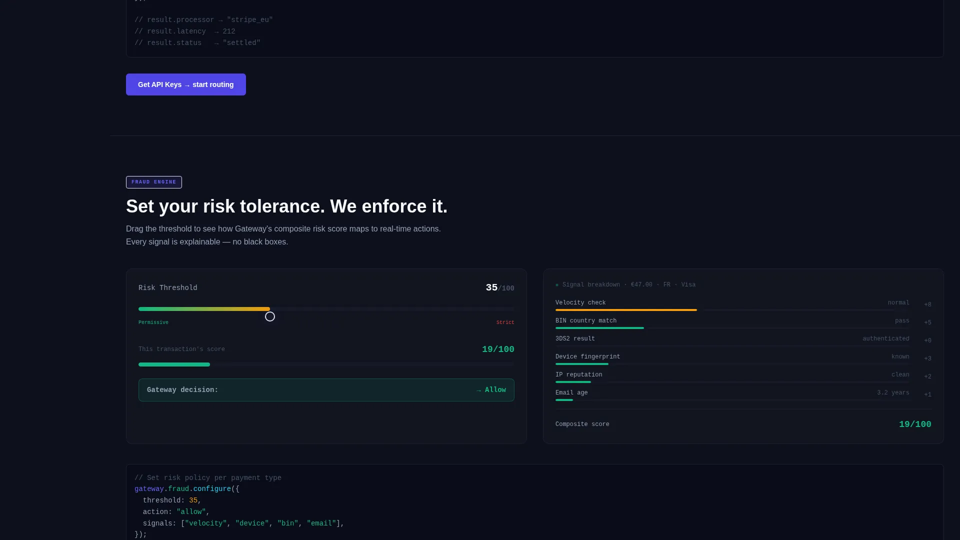The width and height of the screenshot is (960, 540).
Task: Click Get API Keys start routing button
Action: coord(186,84)
